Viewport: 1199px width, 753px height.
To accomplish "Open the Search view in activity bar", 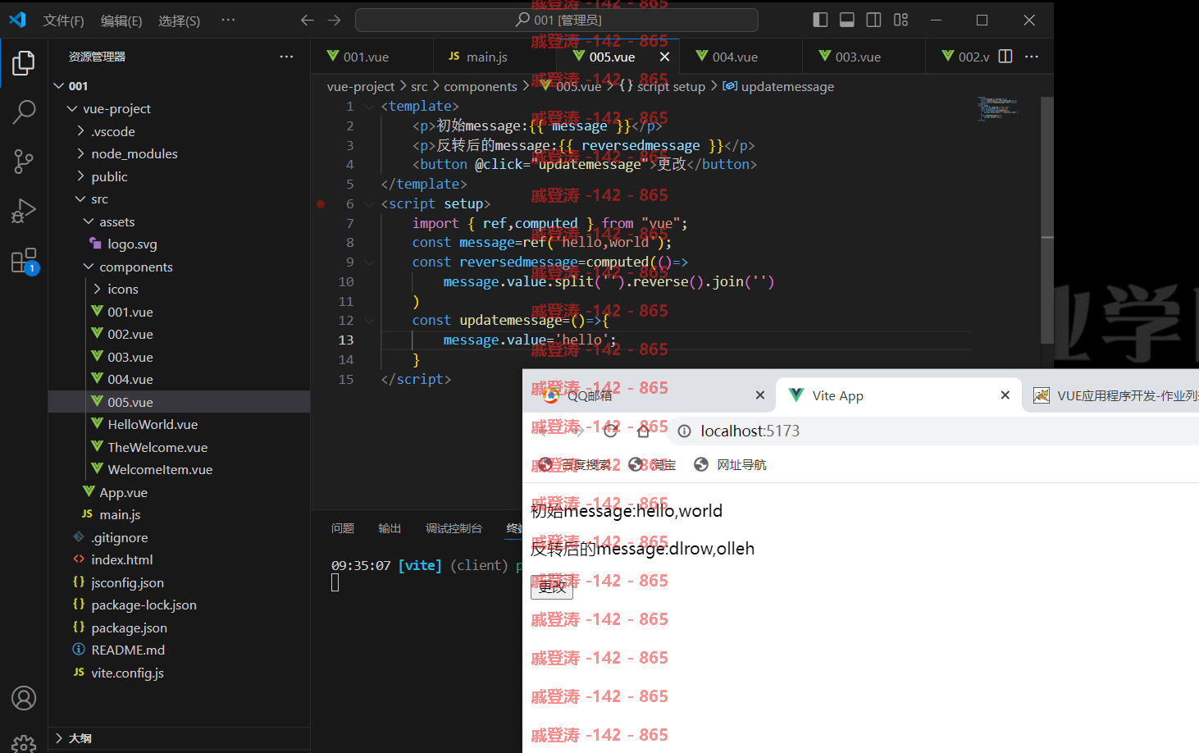I will pos(24,112).
